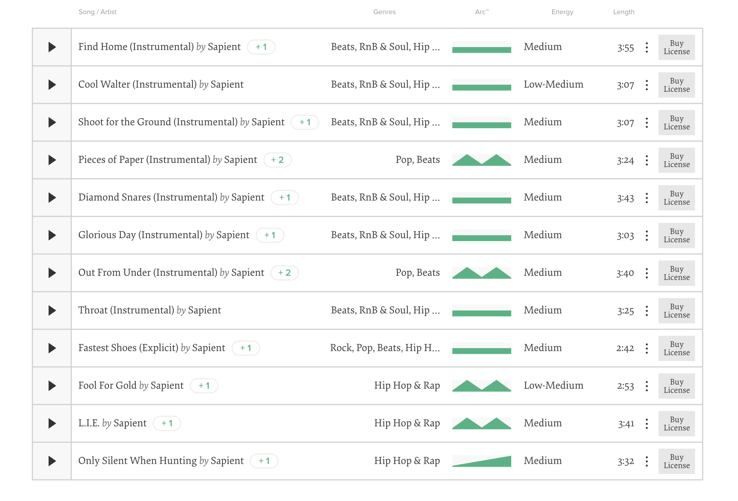The width and height of the screenshot is (738, 501).
Task: Click the Energy column header
Action: click(x=562, y=12)
